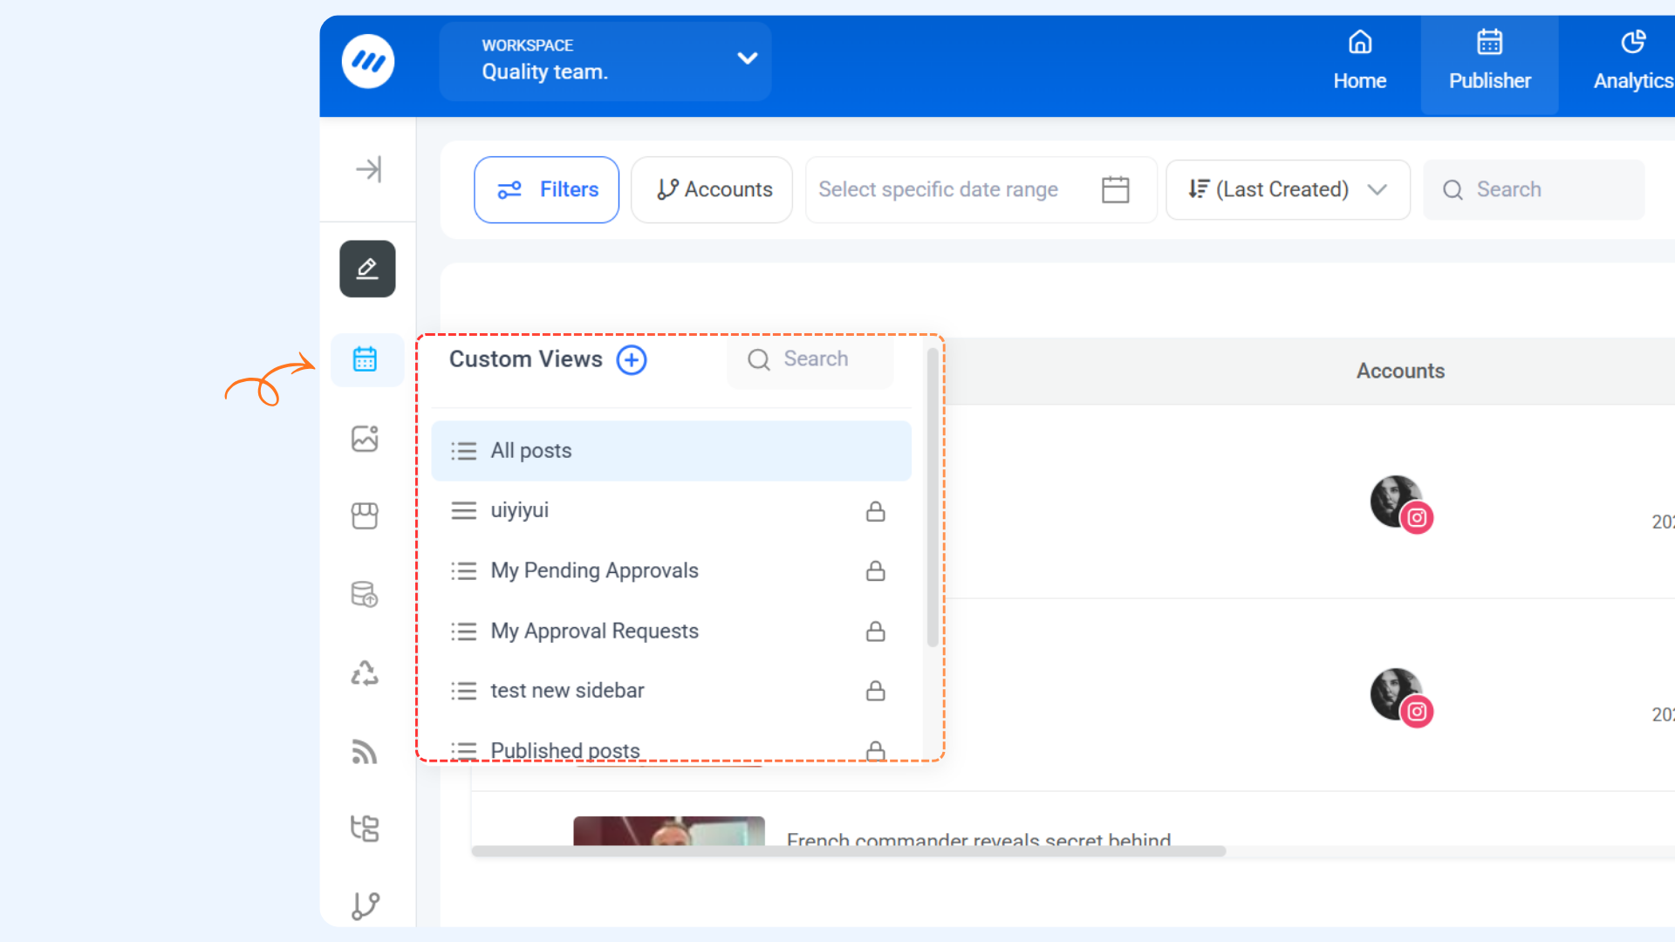1675x942 pixels.
Task: Click the lock icon beside uiyiyui
Action: [875, 511]
